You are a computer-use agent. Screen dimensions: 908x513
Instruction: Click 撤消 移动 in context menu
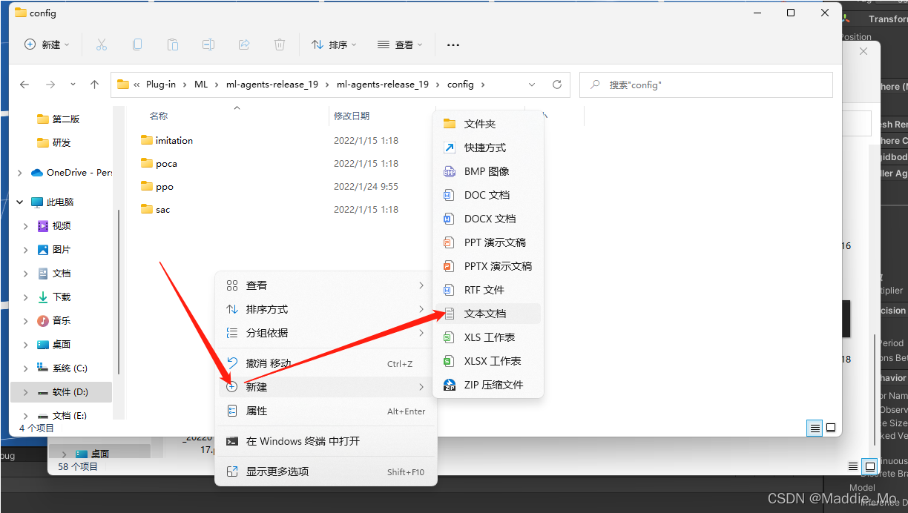click(326, 363)
